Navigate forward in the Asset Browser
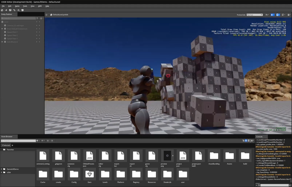 (52, 141)
